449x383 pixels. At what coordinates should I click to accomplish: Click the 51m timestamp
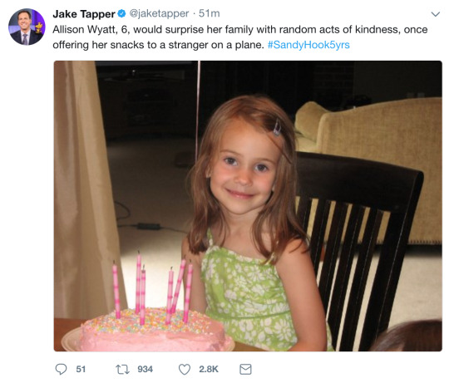coord(209,13)
